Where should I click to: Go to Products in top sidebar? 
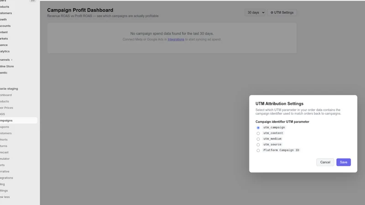5,7
